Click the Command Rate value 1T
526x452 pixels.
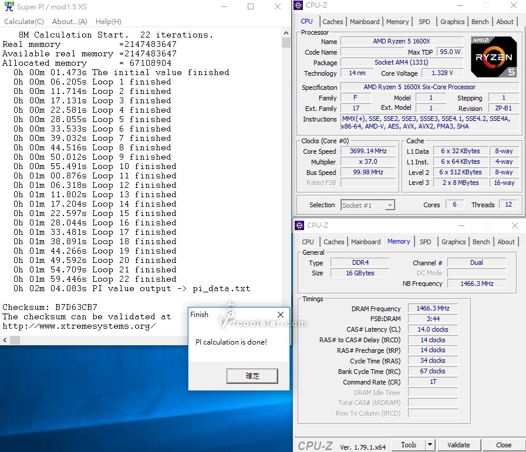(x=433, y=382)
